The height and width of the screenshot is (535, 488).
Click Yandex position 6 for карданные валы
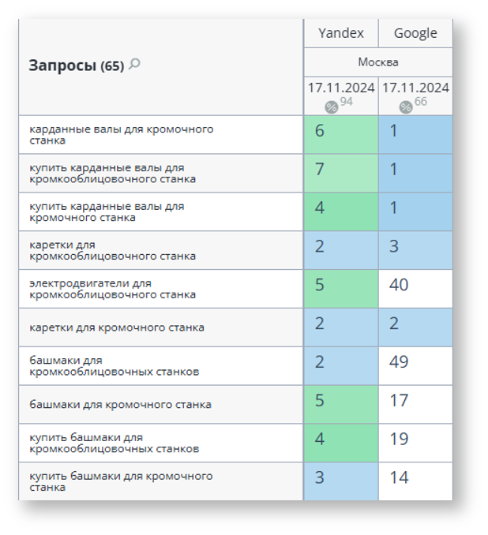(x=341, y=135)
